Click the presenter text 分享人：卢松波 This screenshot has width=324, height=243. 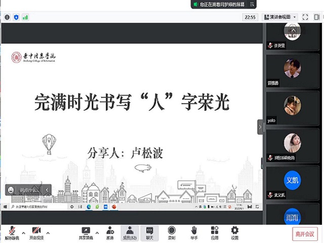125,153
